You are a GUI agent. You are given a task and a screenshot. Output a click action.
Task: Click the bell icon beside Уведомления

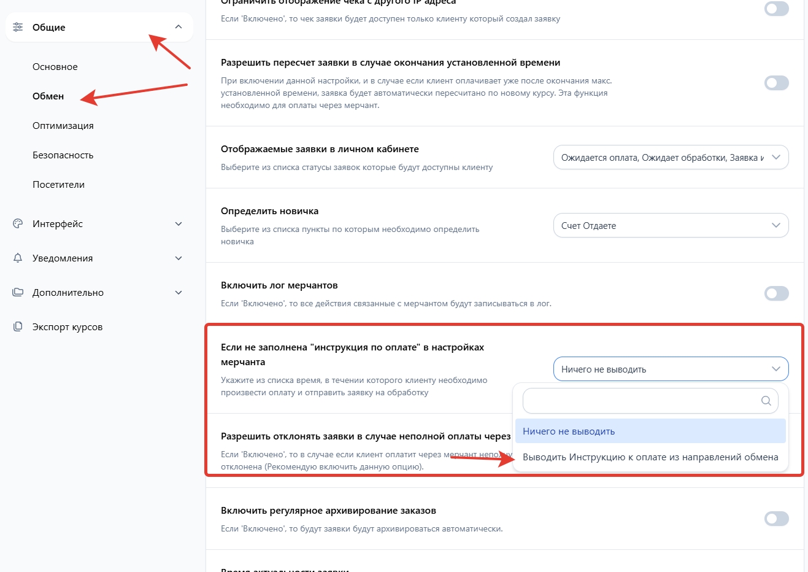tap(18, 258)
